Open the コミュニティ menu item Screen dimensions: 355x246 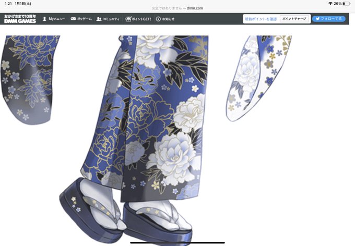(x=108, y=19)
